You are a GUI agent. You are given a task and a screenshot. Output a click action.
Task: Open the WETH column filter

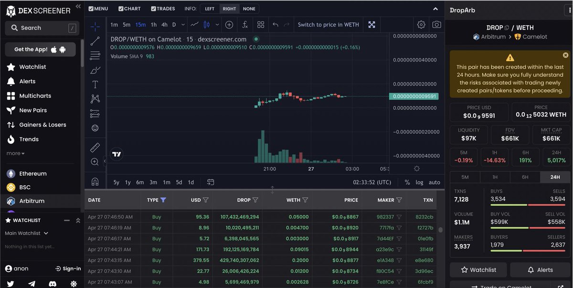pyautogui.click(x=305, y=200)
